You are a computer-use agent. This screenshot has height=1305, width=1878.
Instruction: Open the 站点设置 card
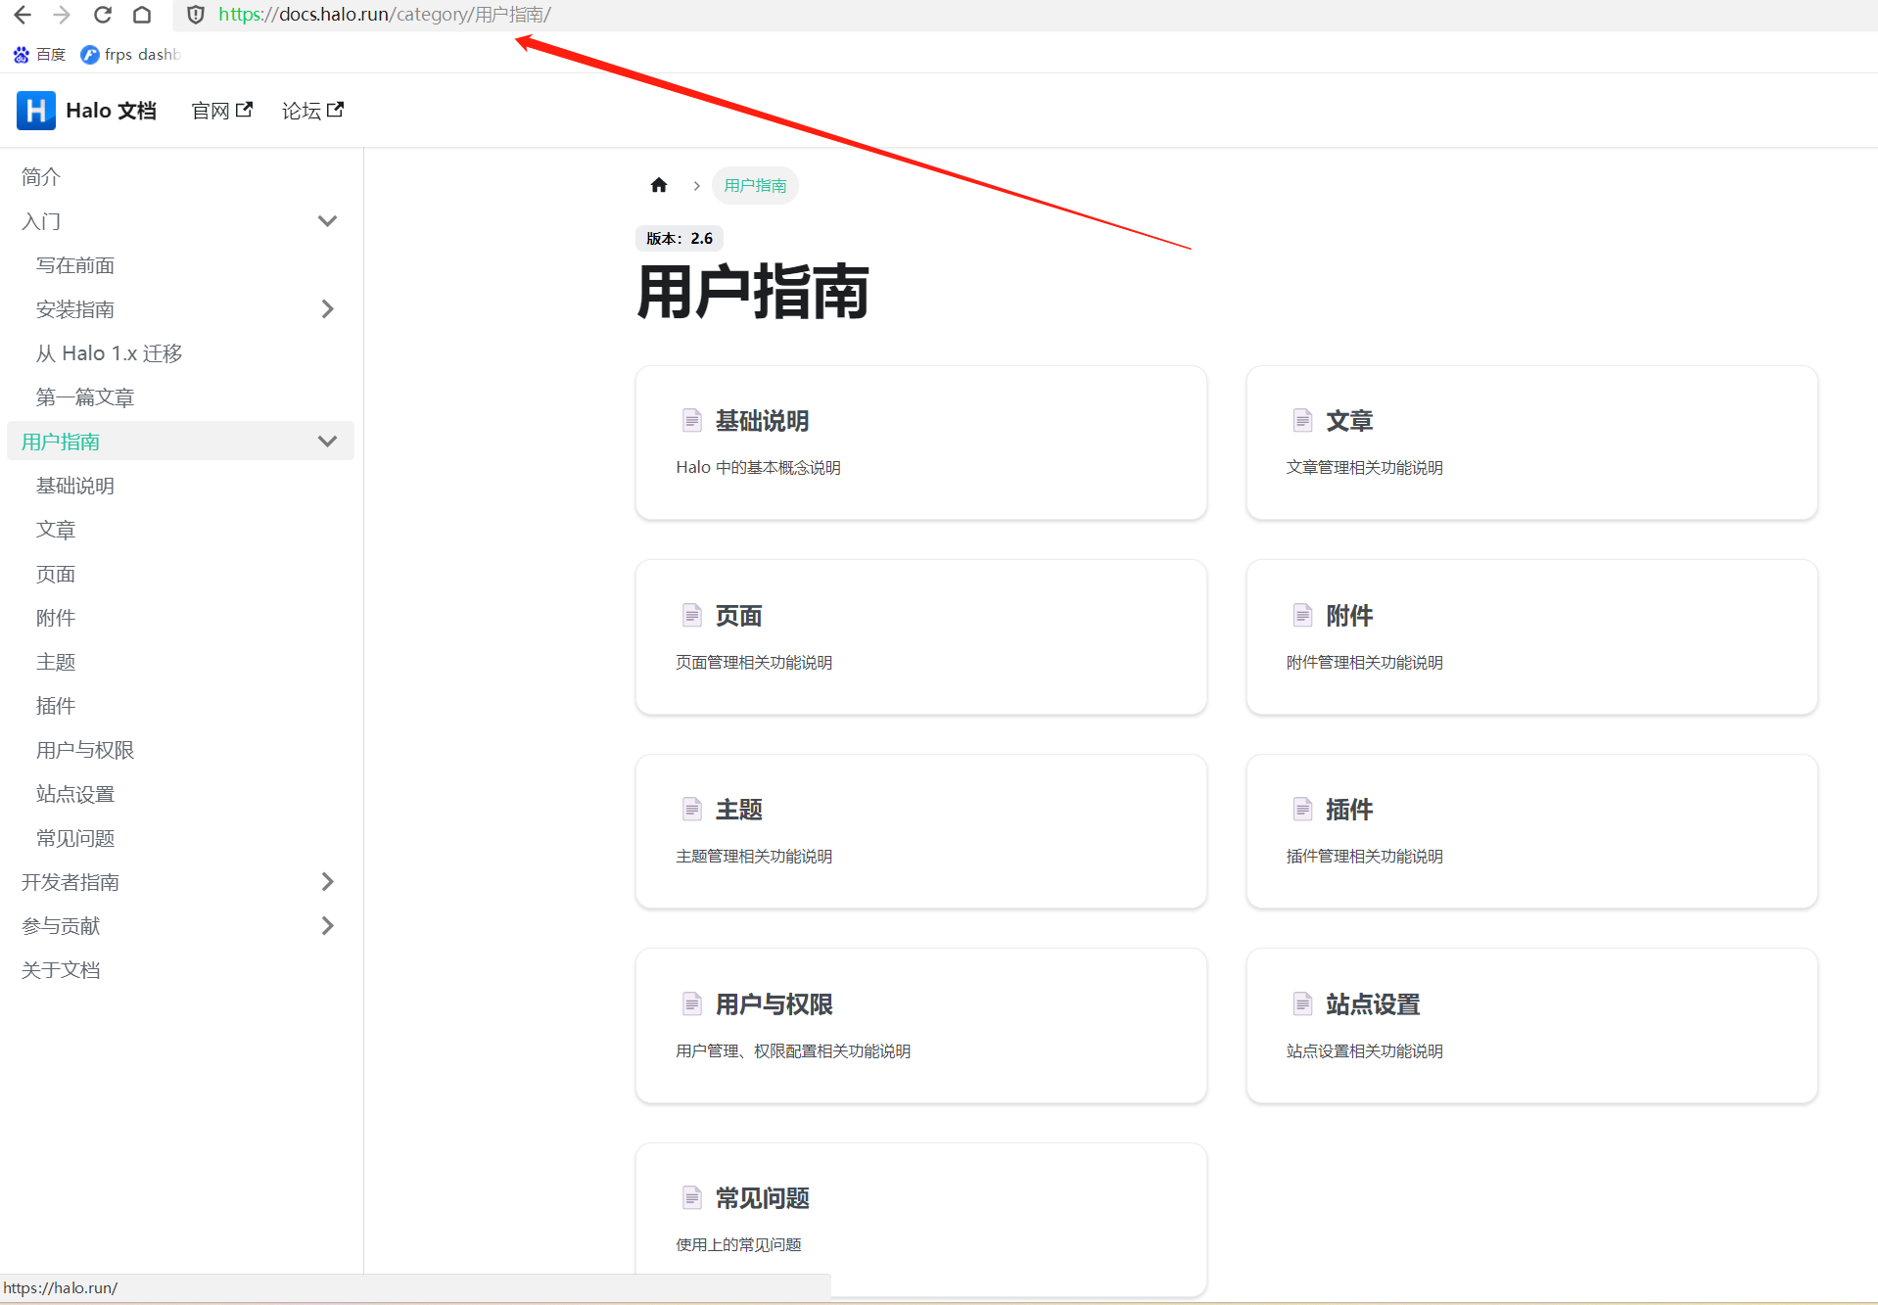coord(1531,1026)
